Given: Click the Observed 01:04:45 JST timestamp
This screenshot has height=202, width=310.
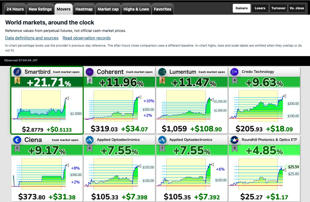Looking at the screenshot, I should click(21, 61).
